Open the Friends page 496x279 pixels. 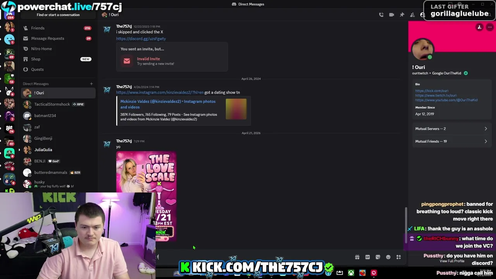58,28
